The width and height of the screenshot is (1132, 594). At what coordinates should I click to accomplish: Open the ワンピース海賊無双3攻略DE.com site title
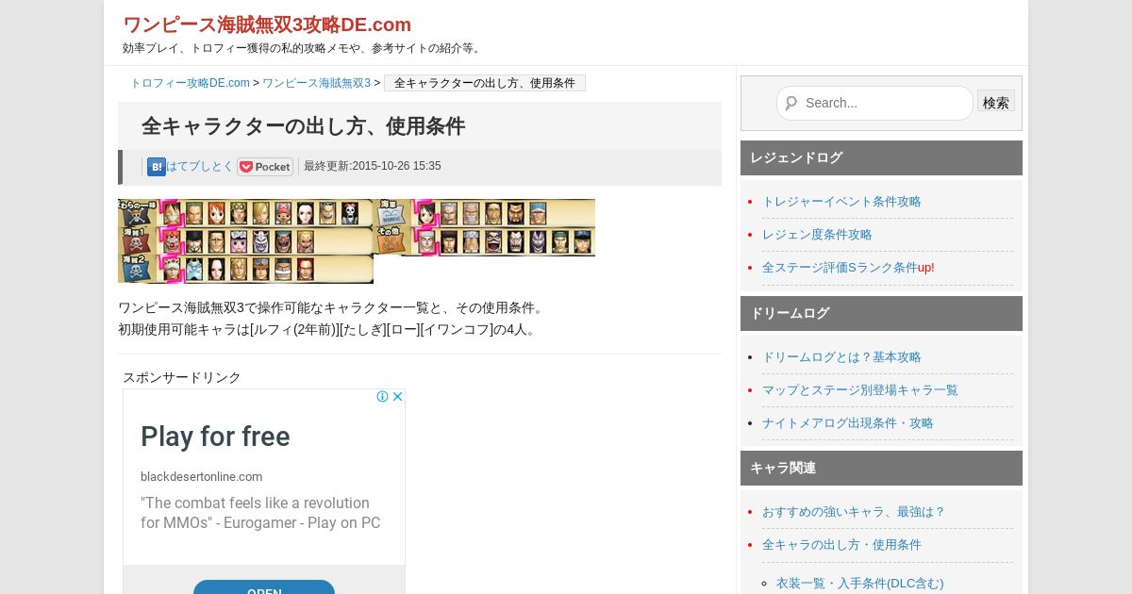click(x=267, y=25)
